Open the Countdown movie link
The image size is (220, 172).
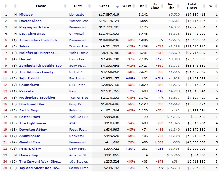click(29, 85)
